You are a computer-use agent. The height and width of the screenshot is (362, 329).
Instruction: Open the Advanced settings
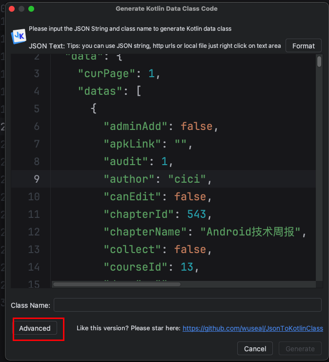[35, 328]
